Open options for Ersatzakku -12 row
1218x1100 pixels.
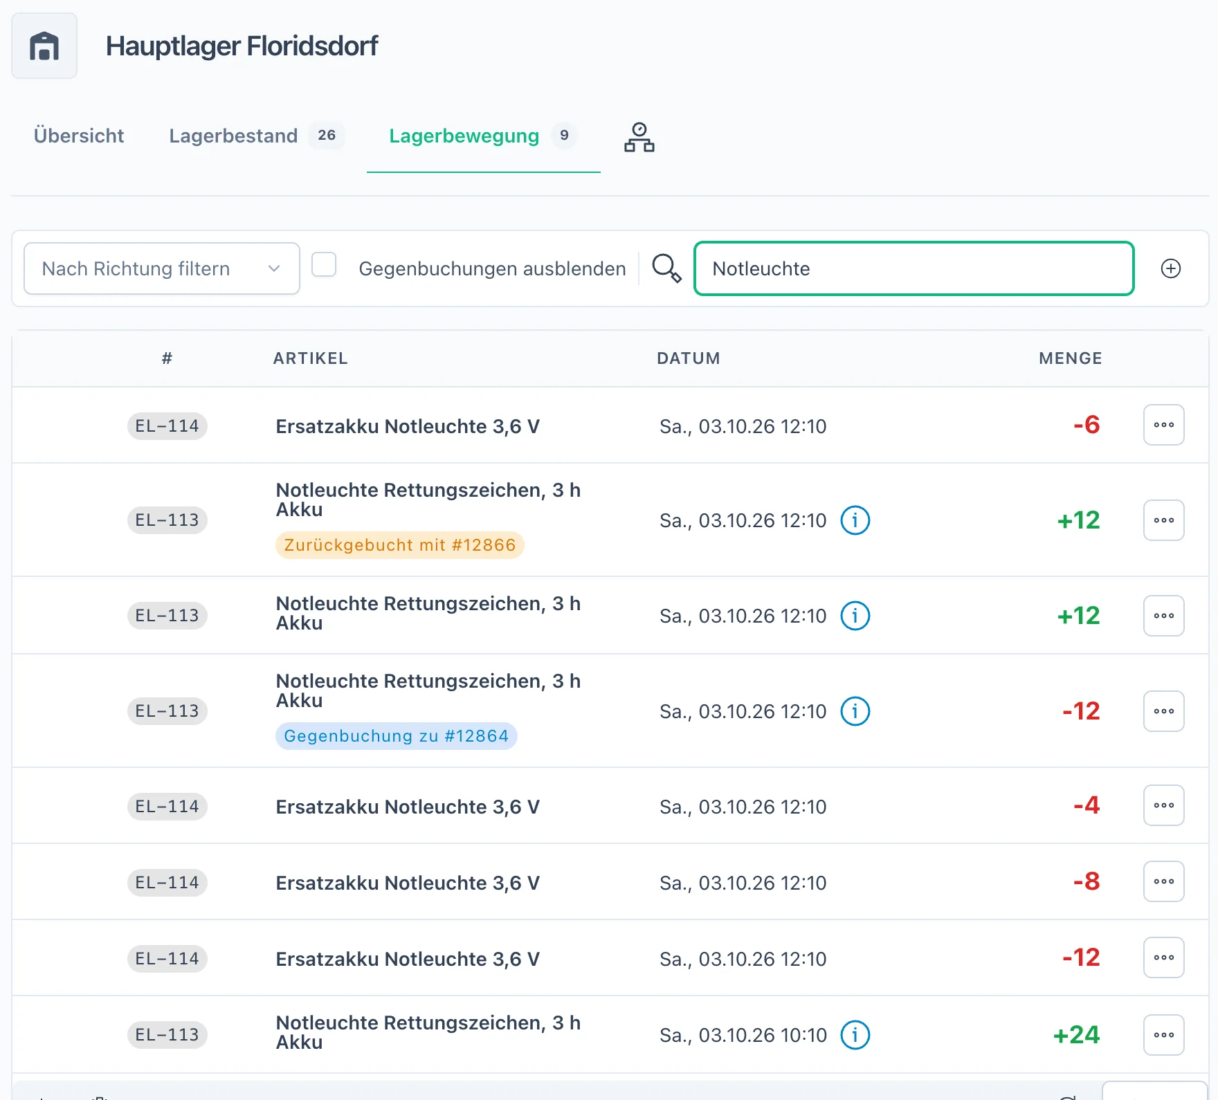[x=1164, y=957]
